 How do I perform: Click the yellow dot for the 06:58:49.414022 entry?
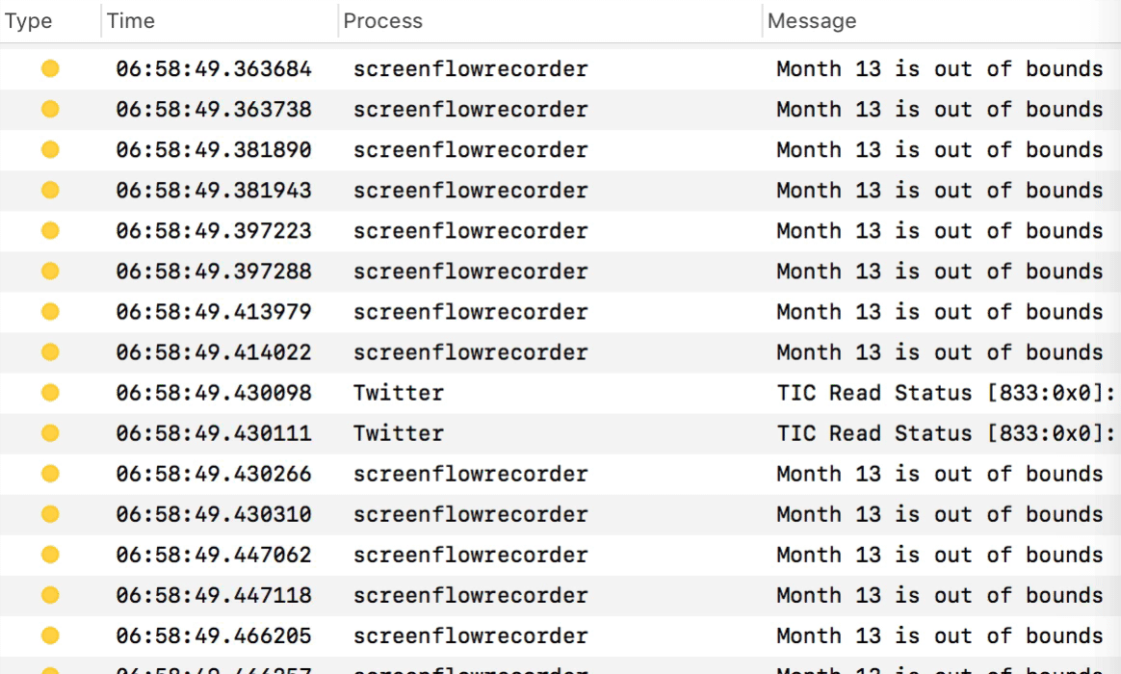tap(50, 352)
